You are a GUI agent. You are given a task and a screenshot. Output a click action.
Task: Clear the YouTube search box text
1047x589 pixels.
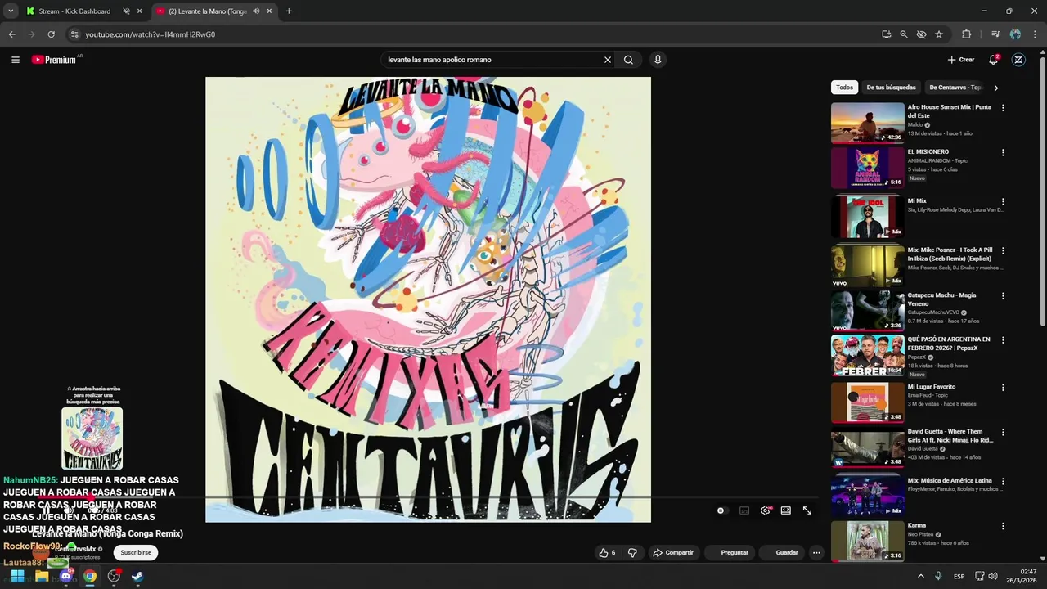click(608, 60)
